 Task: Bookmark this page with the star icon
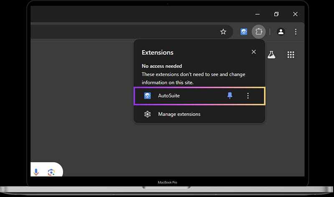point(223,32)
